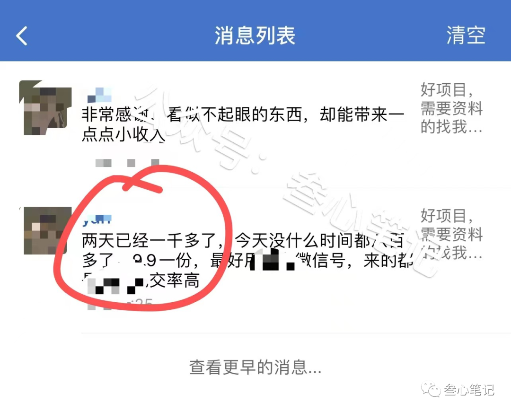Click the WeChat logo watermark beside 叁心笔记

431,389
